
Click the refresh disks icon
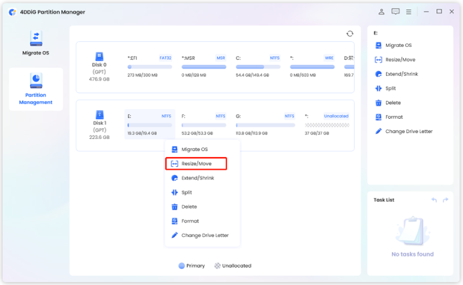350,34
